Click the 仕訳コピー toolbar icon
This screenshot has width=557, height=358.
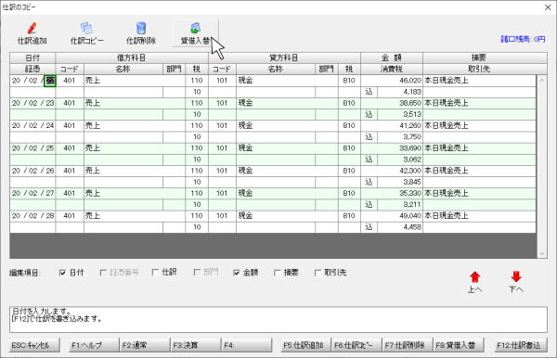click(x=86, y=28)
